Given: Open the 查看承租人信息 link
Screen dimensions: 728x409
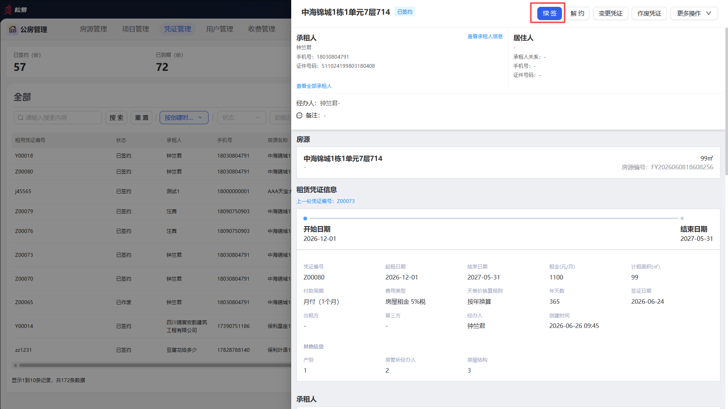Looking at the screenshot, I should tap(485, 37).
